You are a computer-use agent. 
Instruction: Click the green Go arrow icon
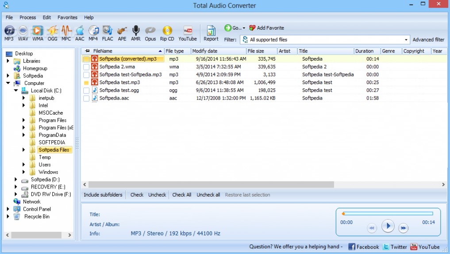[x=228, y=28]
